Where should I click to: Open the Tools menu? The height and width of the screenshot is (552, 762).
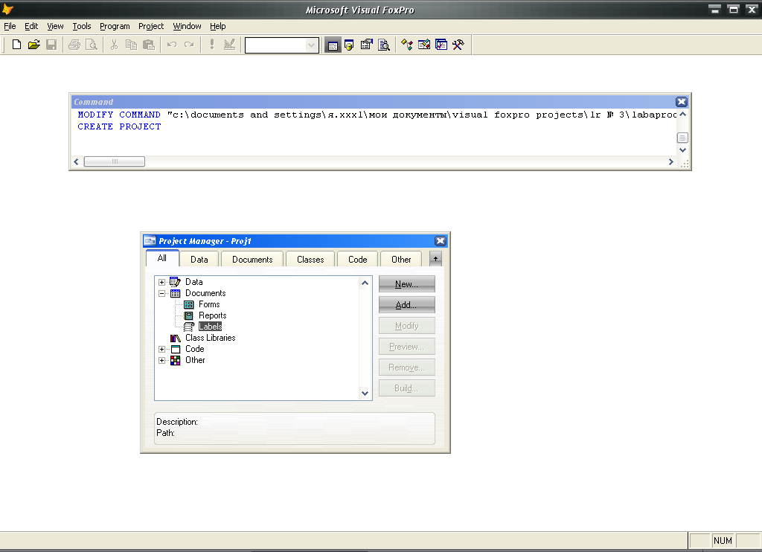click(x=82, y=26)
